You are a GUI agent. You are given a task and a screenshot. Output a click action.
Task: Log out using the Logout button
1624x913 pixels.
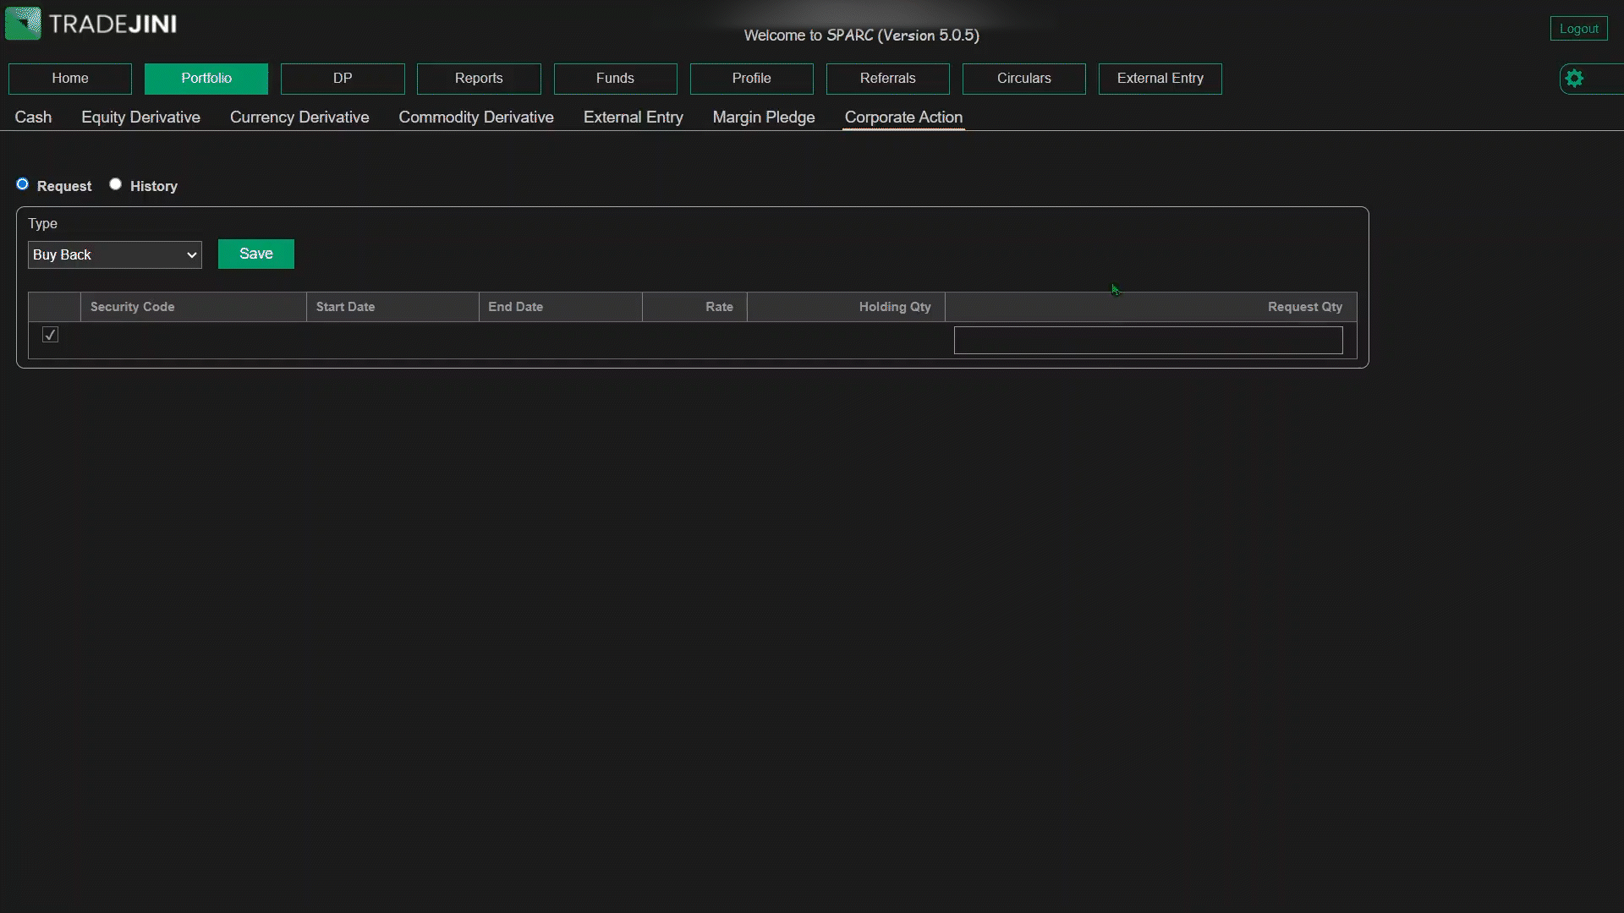1578,29
